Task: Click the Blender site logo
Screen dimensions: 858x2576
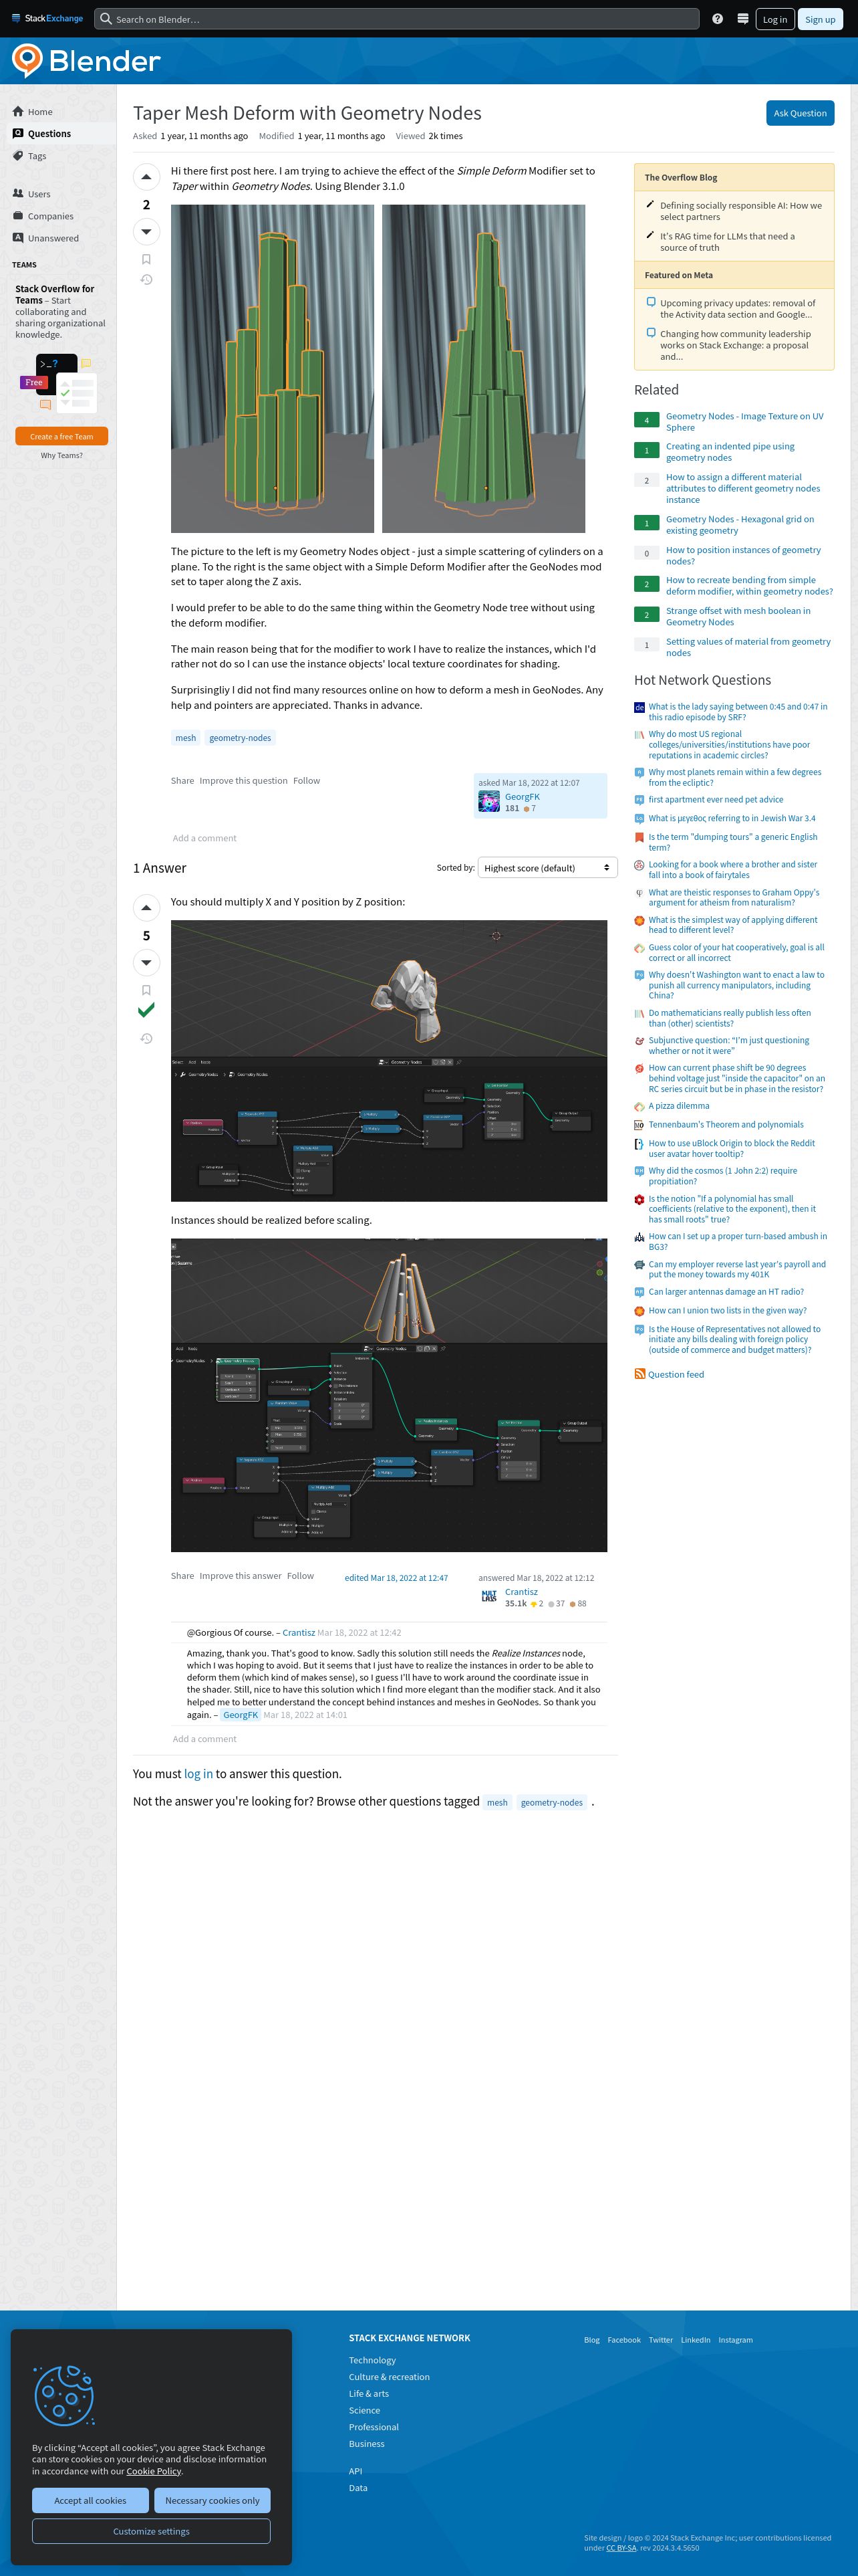Action: [x=86, y=61]
